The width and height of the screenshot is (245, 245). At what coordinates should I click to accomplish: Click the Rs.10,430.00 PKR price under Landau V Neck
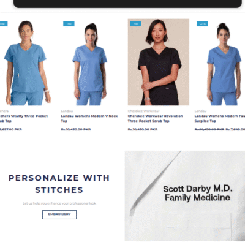pyautogui.click(x=76, y=129)
